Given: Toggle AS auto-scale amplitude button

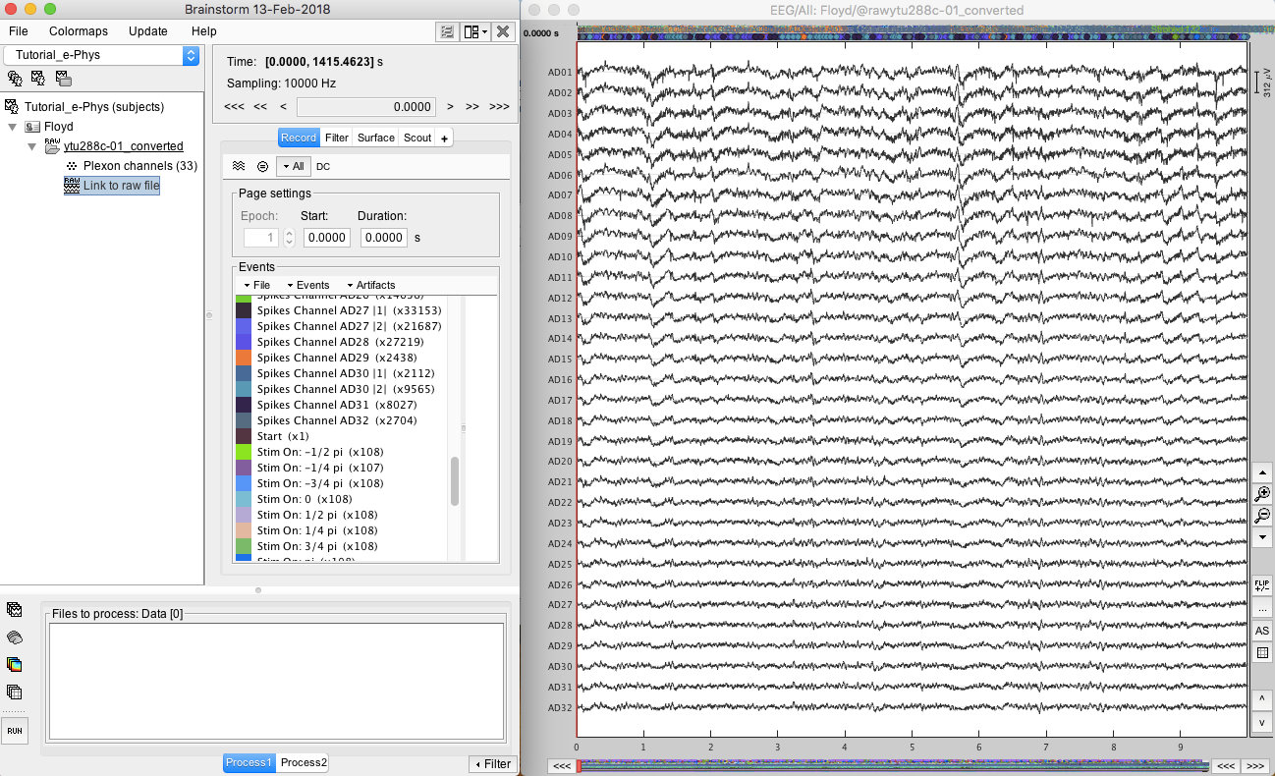Looking at the screenshot, I should tap(1263, 631).
